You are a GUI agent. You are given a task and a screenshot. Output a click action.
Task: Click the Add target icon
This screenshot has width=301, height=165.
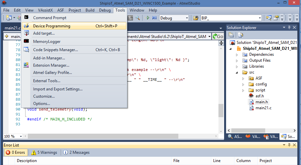27,33
